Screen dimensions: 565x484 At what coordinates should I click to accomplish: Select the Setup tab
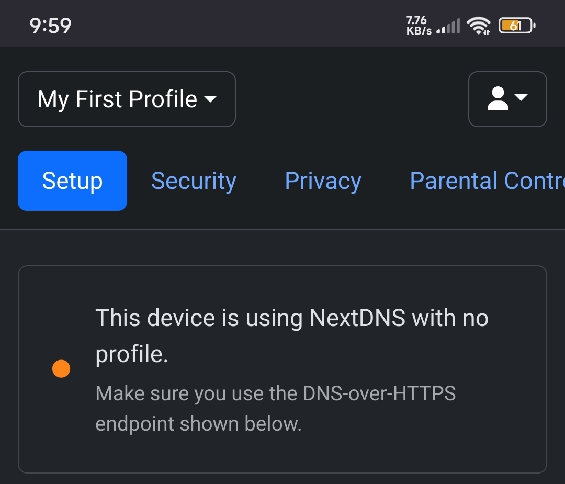[72, 181]
